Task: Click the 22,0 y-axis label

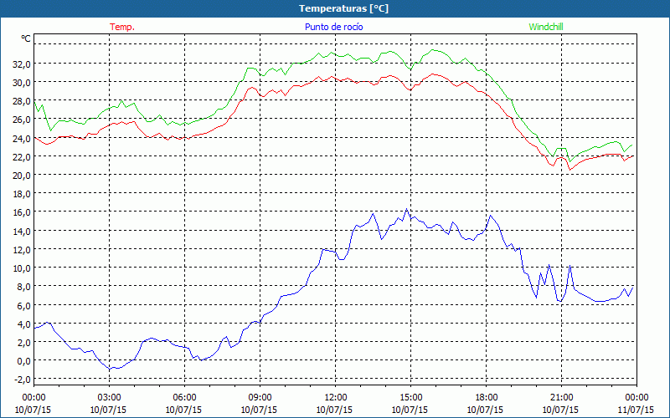Action: 22,156
